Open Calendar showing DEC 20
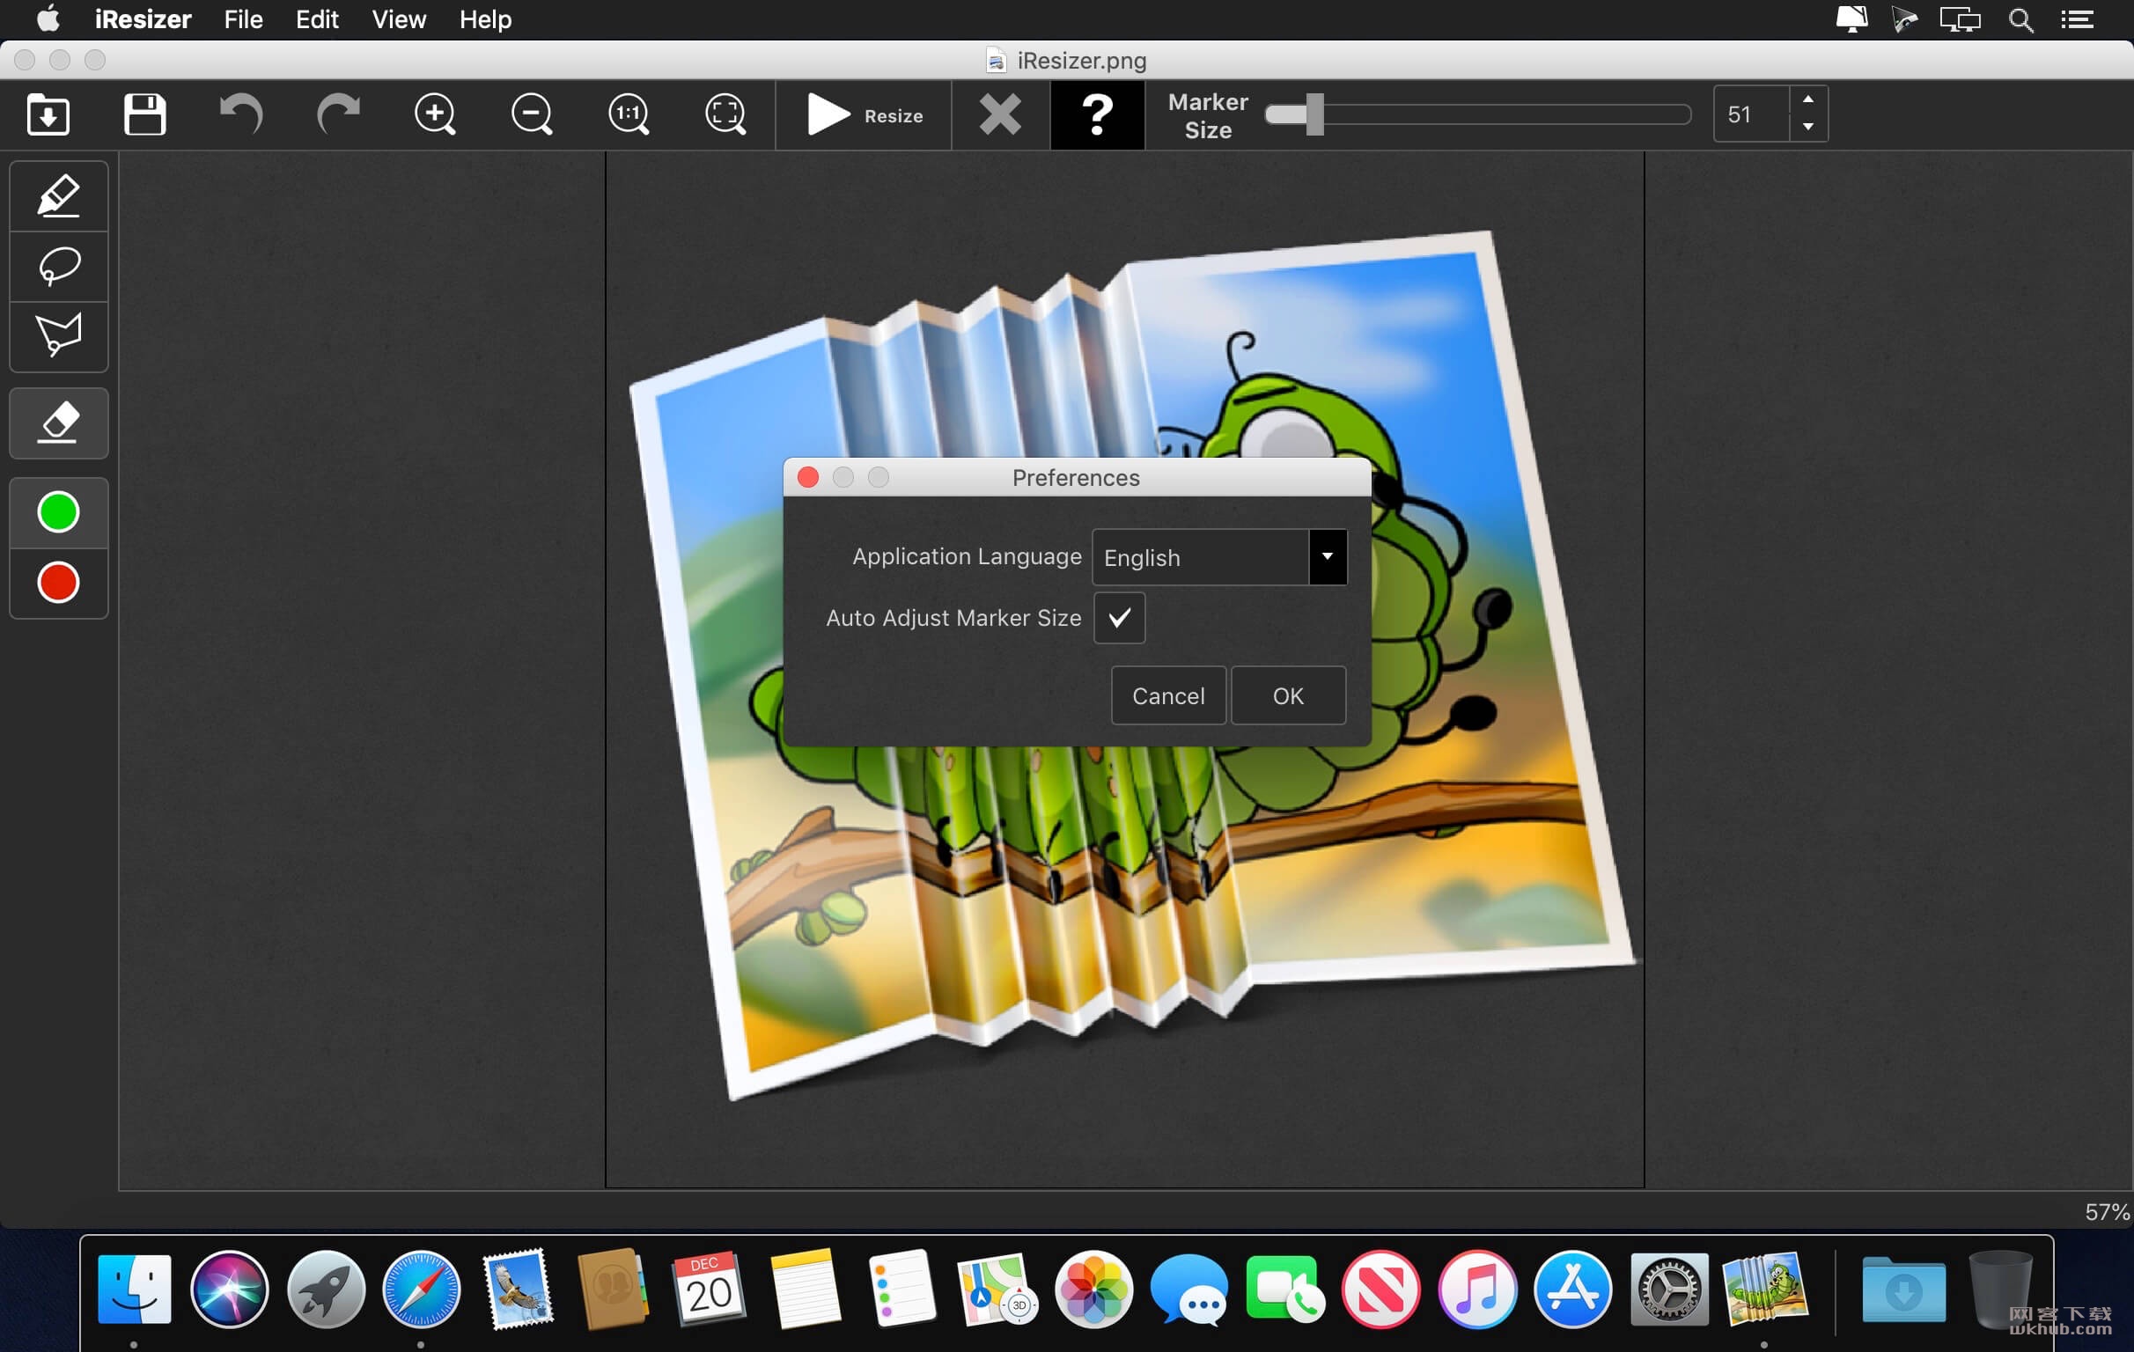This screenshot has height=1352, width=2134. [708, 1290]
